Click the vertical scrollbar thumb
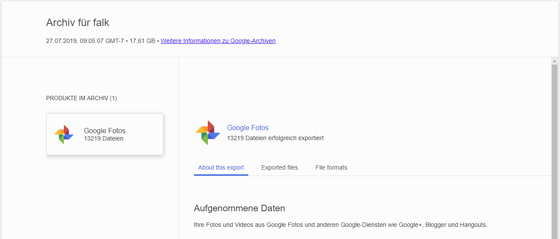Image resolution: width=560 pixels, height=239 pixels. coord(554,152)
